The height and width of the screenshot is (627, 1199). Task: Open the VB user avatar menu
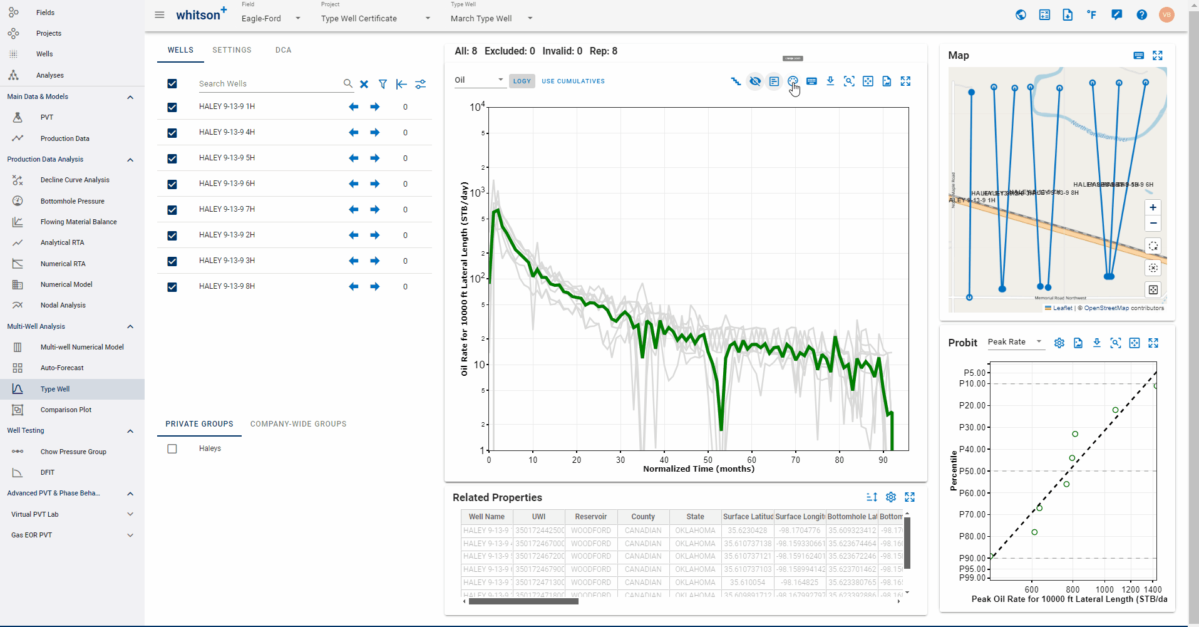tap(1166, 15)
